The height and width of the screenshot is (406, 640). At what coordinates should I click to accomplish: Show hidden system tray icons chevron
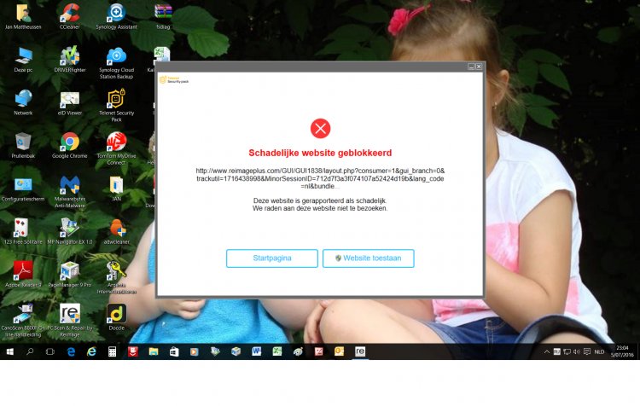tap(547, 351)
